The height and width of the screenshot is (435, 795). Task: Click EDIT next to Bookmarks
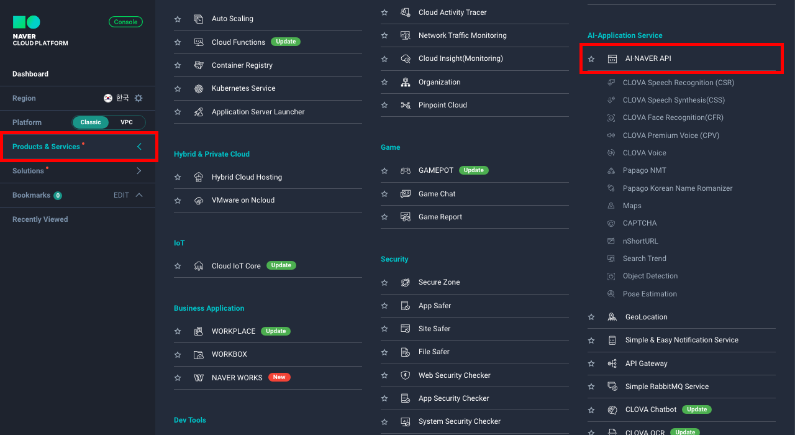(x=121, y=195)
